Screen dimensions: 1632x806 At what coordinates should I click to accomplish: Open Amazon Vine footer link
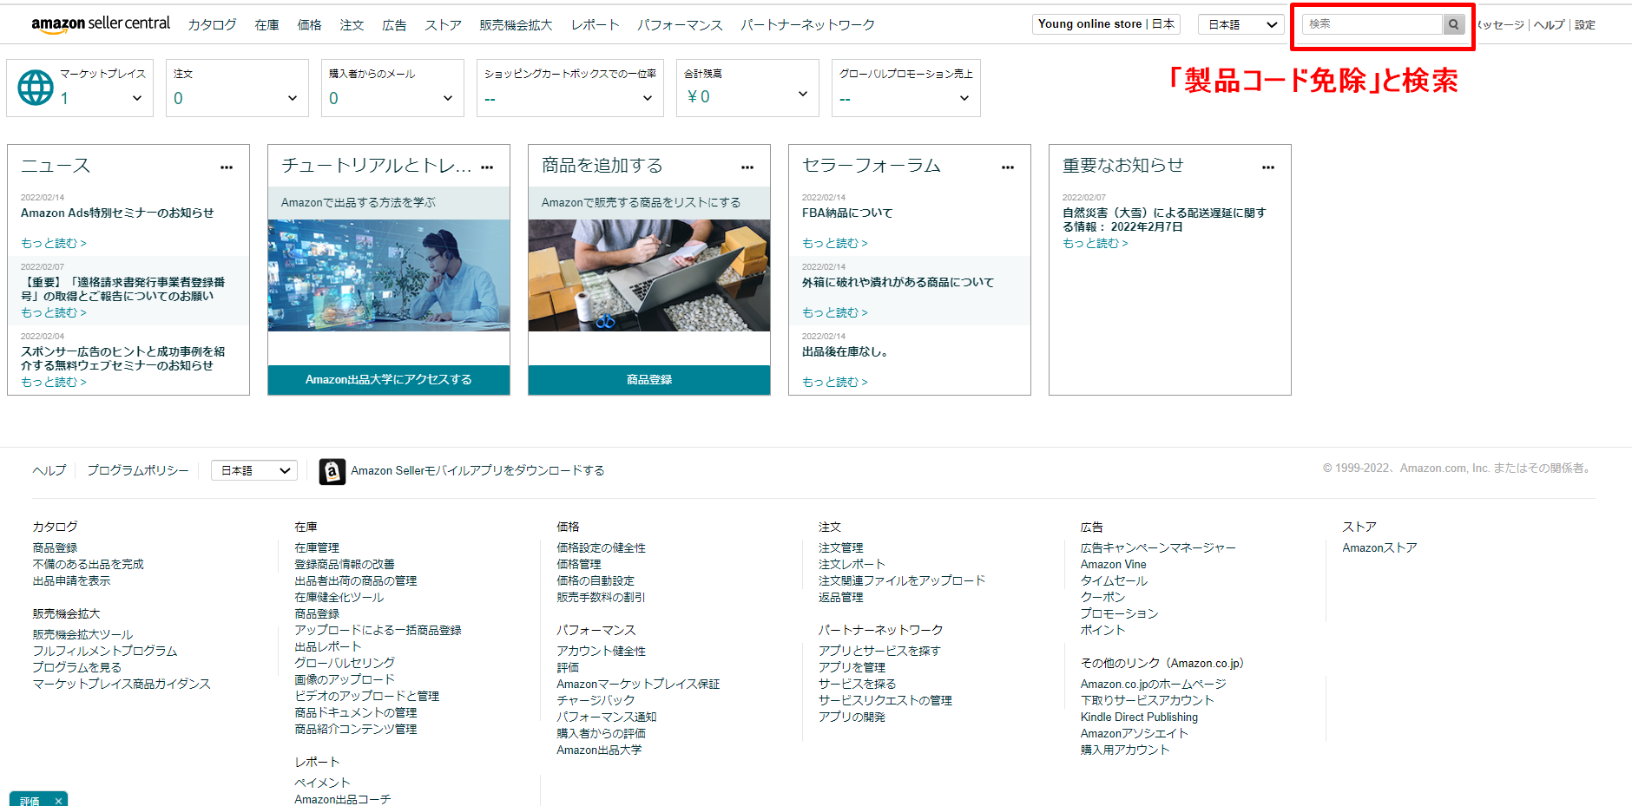point(1113,565)
